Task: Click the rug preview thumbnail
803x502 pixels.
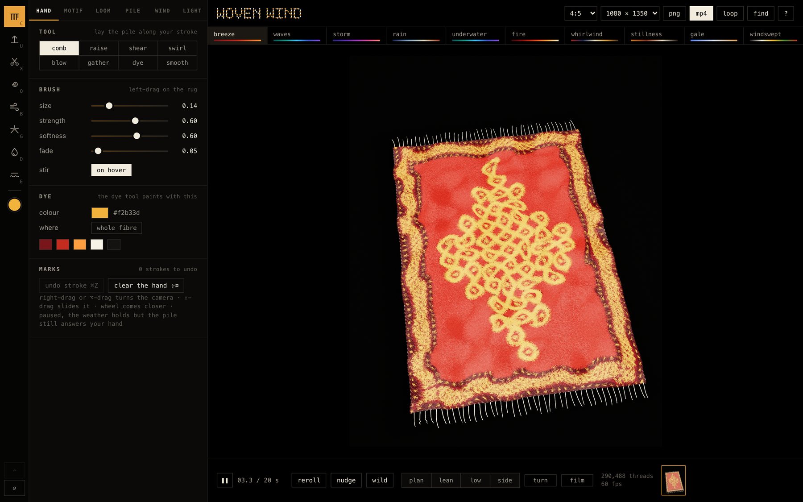Action: (x=674, y=481)
